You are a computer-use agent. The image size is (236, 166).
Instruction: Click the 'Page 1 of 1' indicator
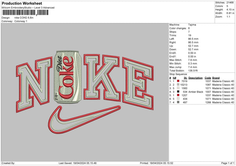(x=228, y=163)
